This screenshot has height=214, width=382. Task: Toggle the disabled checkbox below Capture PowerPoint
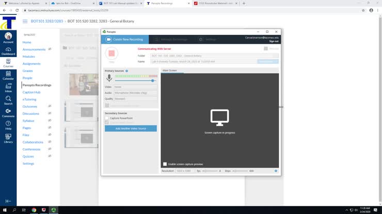click(107, 122)
